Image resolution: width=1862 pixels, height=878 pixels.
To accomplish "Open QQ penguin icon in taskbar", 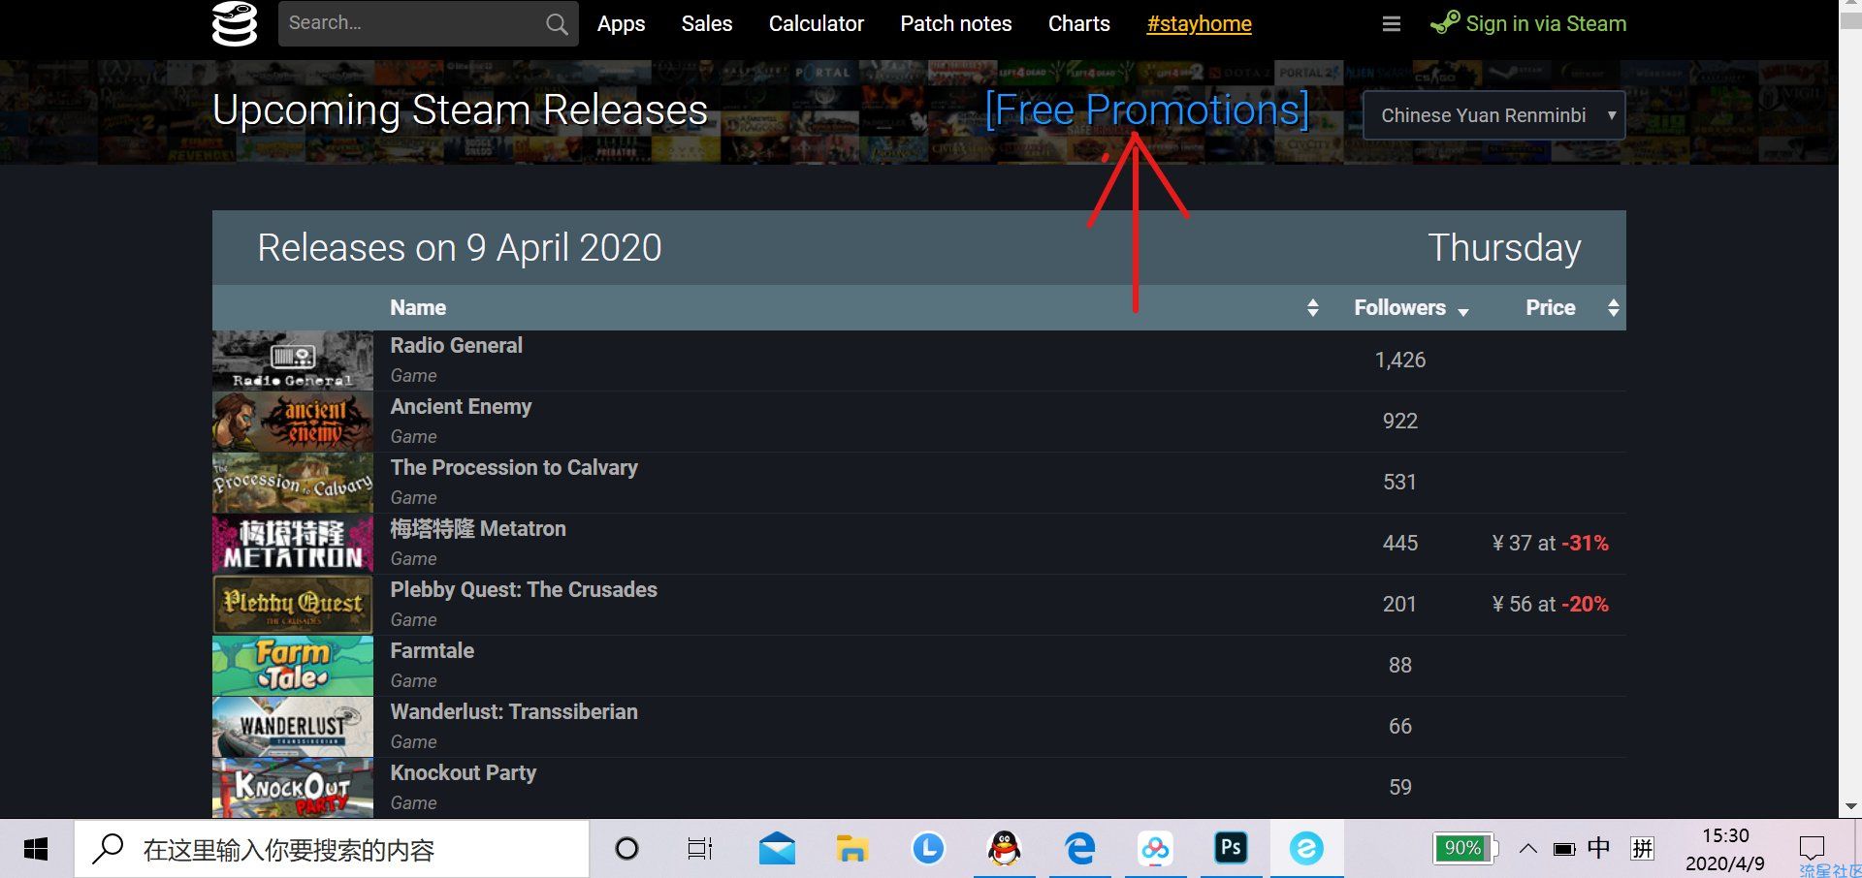I will point(1005,850).
